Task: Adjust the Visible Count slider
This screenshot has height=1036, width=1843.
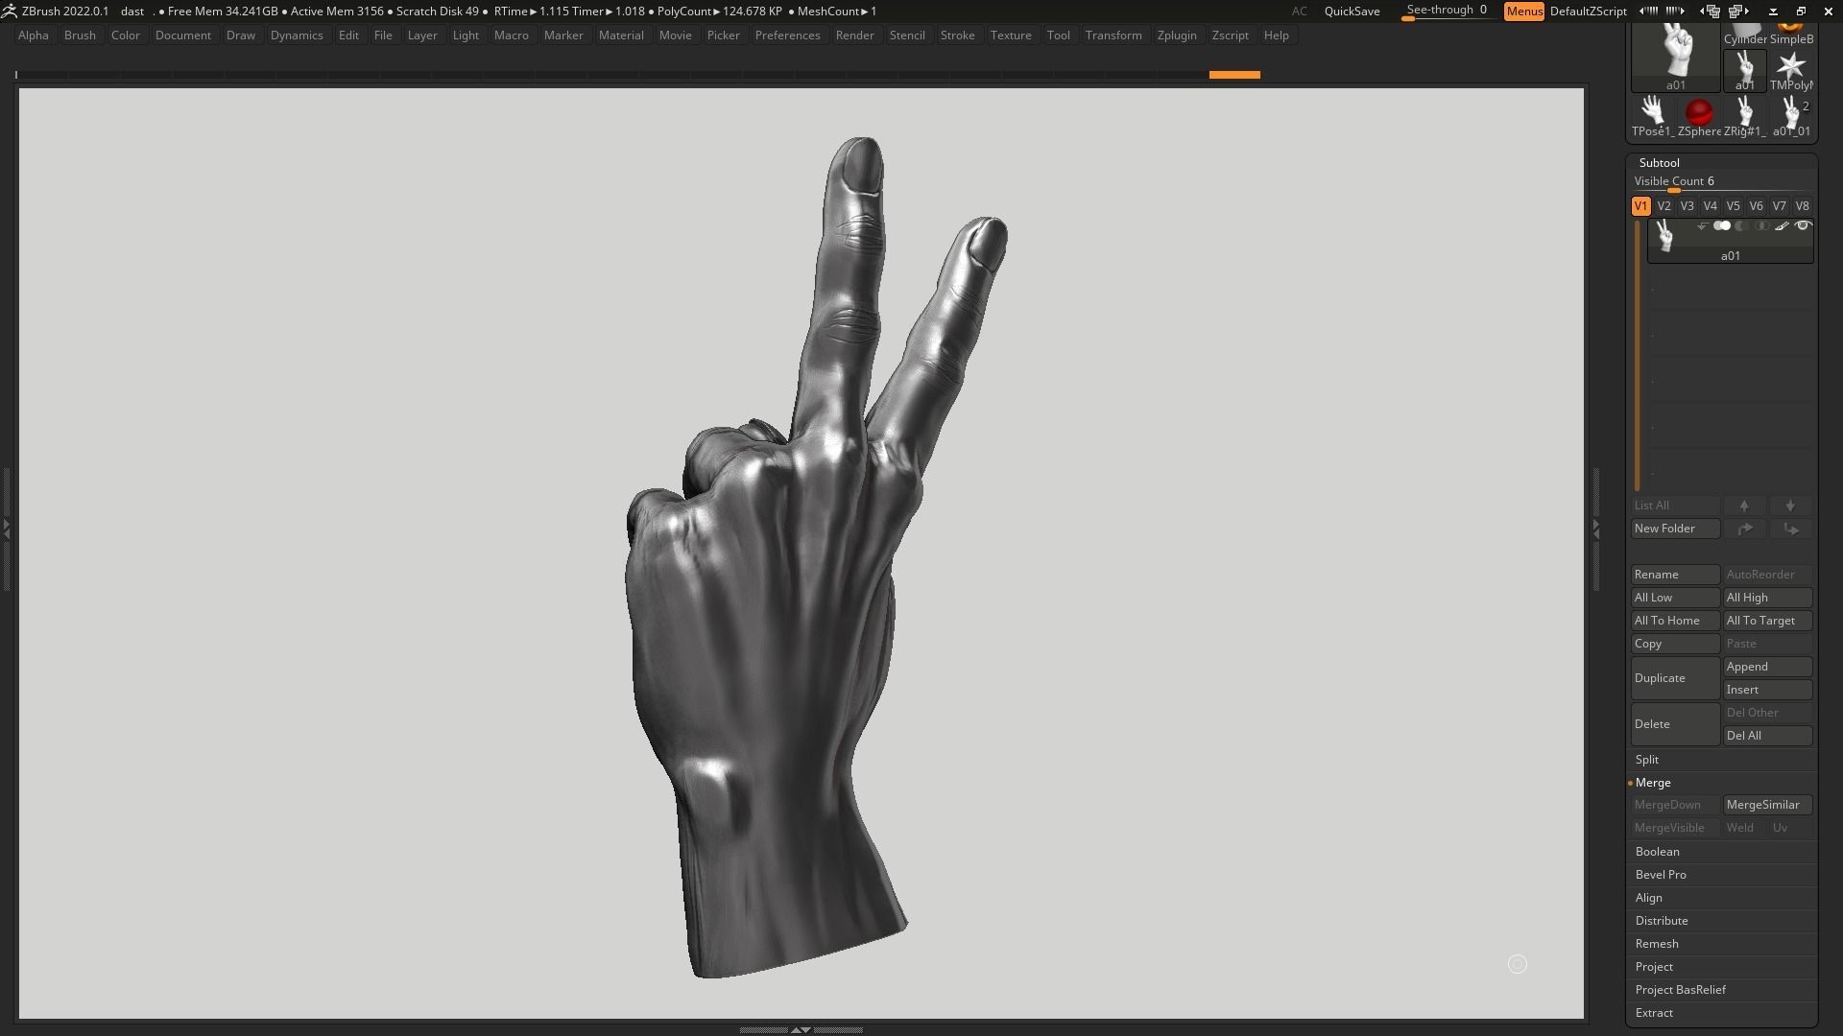Action: (x=1720, y=182)
